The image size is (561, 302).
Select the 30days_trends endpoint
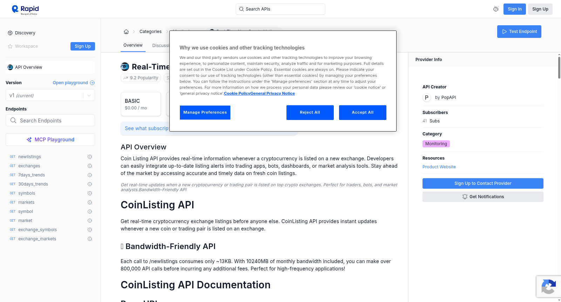coord(33,184)
